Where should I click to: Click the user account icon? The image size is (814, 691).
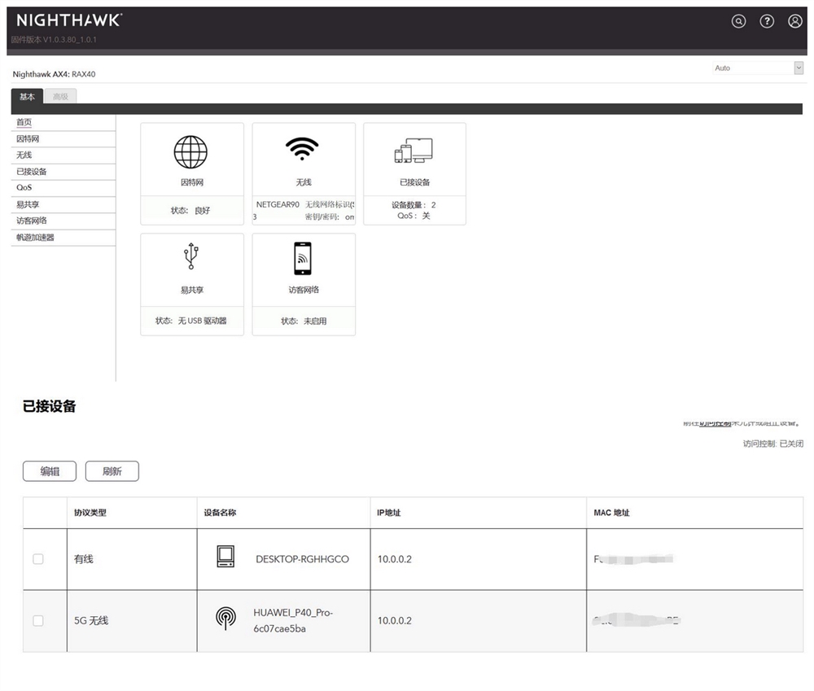pyautogui.click(x=795, y=22)
